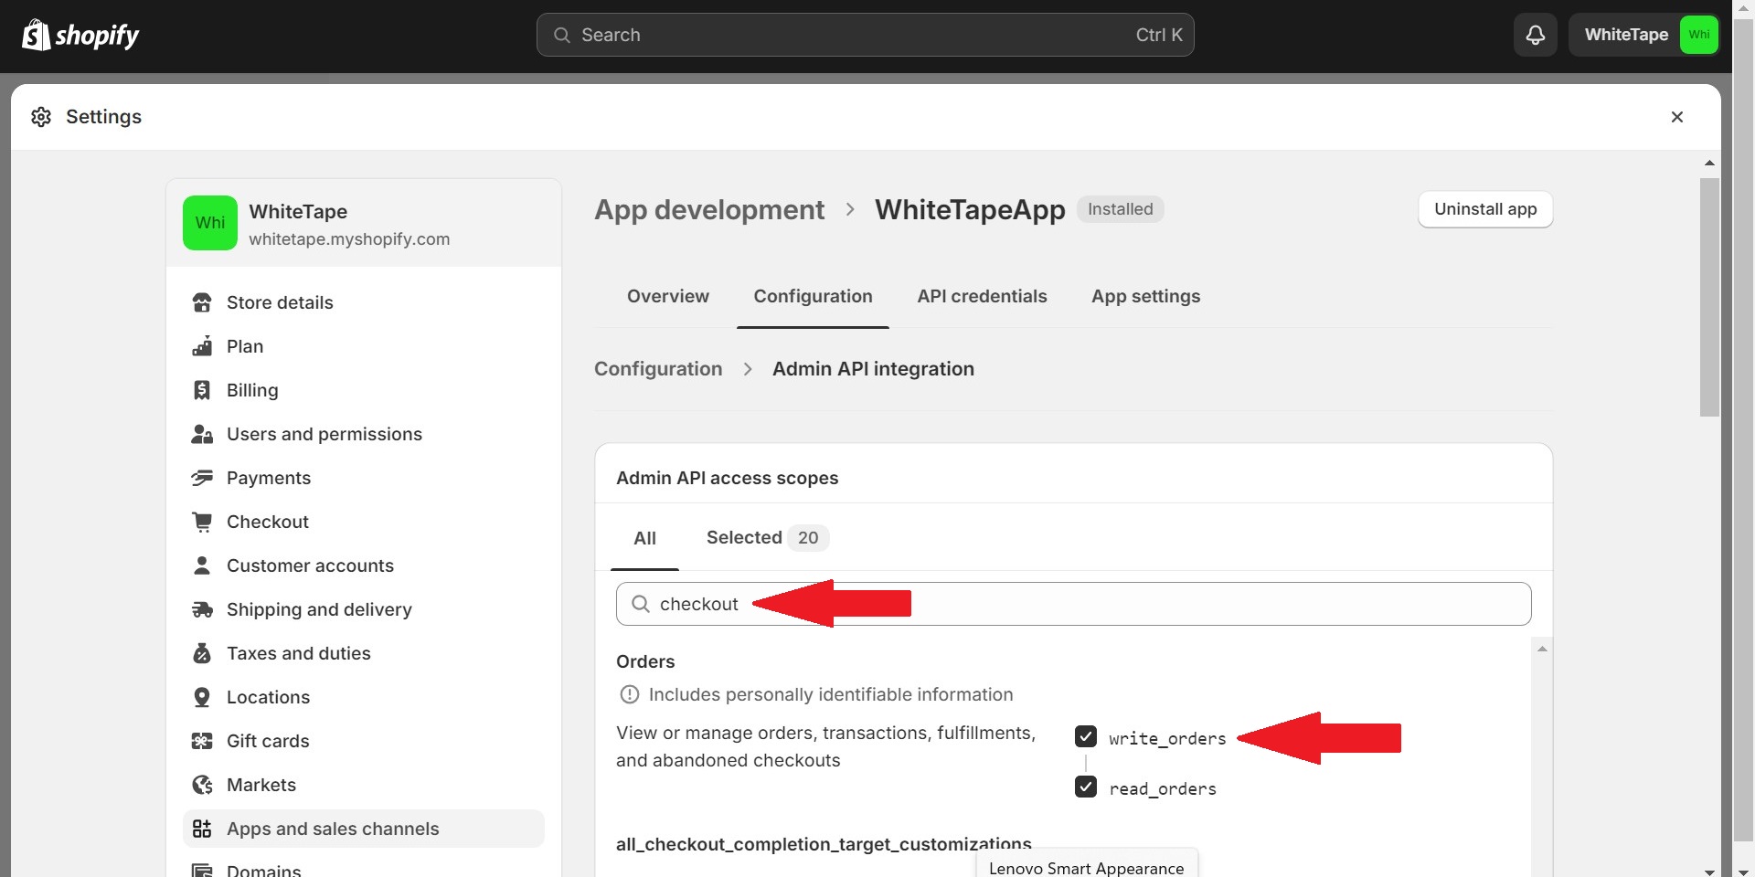
Task: Click the settings page scrollbar up arrow
Action: [x=1709, y=163]
